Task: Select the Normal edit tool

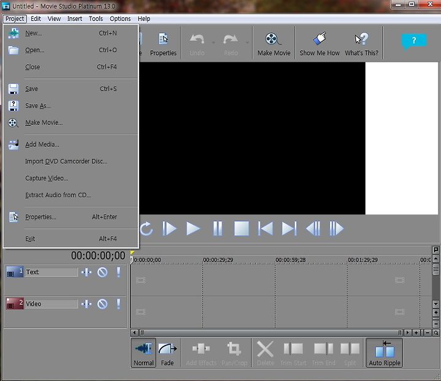Action: point(143,353)
